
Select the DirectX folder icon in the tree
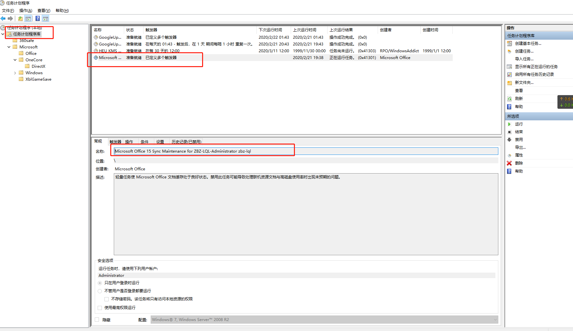tap(27, 66)
